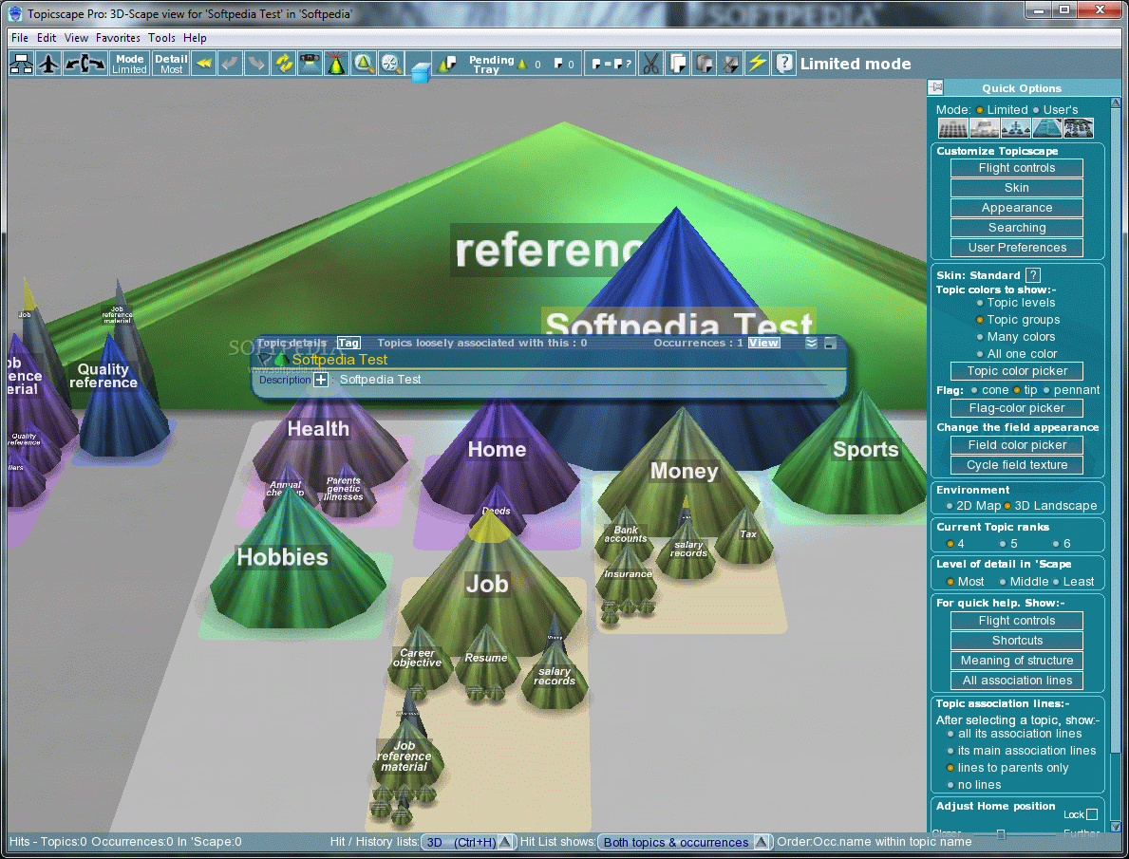Click the Shortcuts help button

coord(1017,640)
